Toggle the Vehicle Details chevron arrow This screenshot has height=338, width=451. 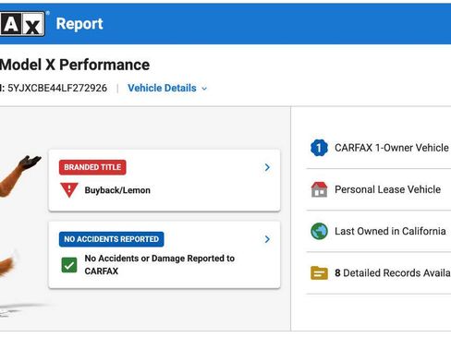coord(204,89)
